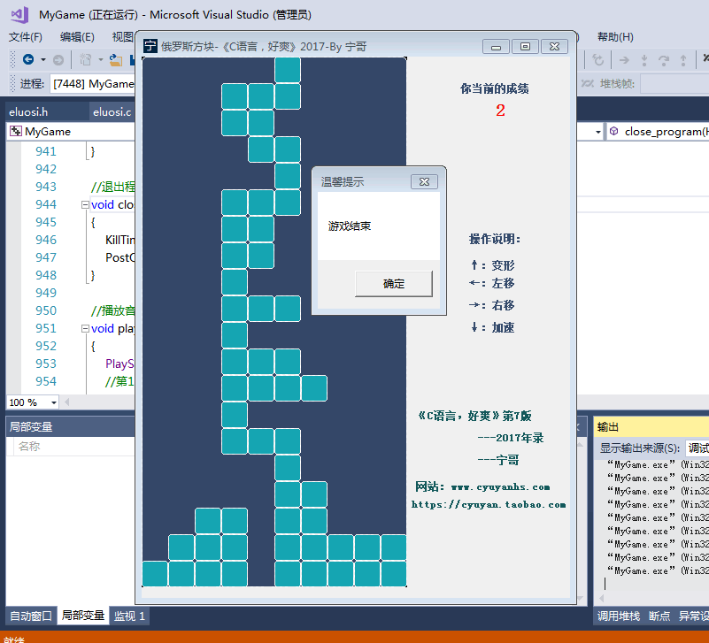This screenshot has height=643, width=709.
Task: Click the editor horizontal scrollbar left arrow
Action: pyautogui.click(x=67, y=402)
